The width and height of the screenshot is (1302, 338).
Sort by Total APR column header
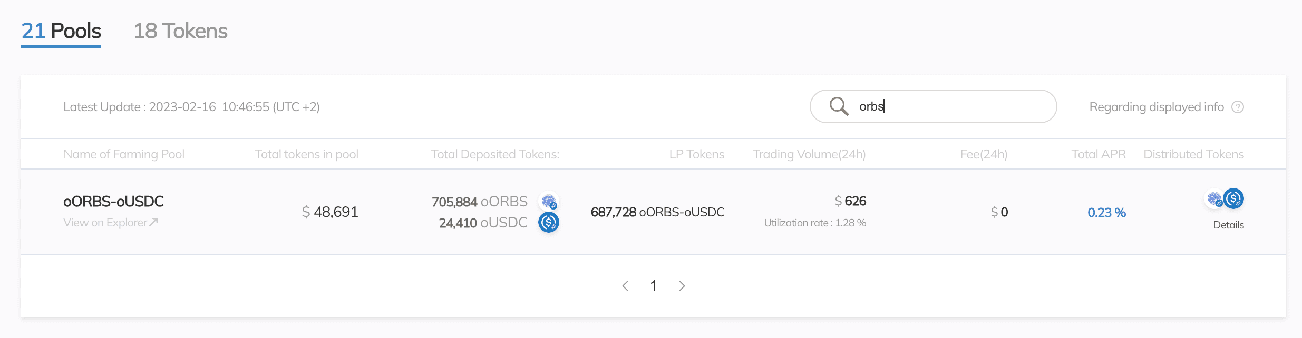pyautogui.click(x=1099, y=154)
